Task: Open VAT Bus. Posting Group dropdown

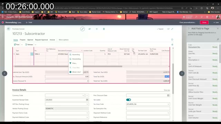Action: pyautogui.click(x=87, y=104)
